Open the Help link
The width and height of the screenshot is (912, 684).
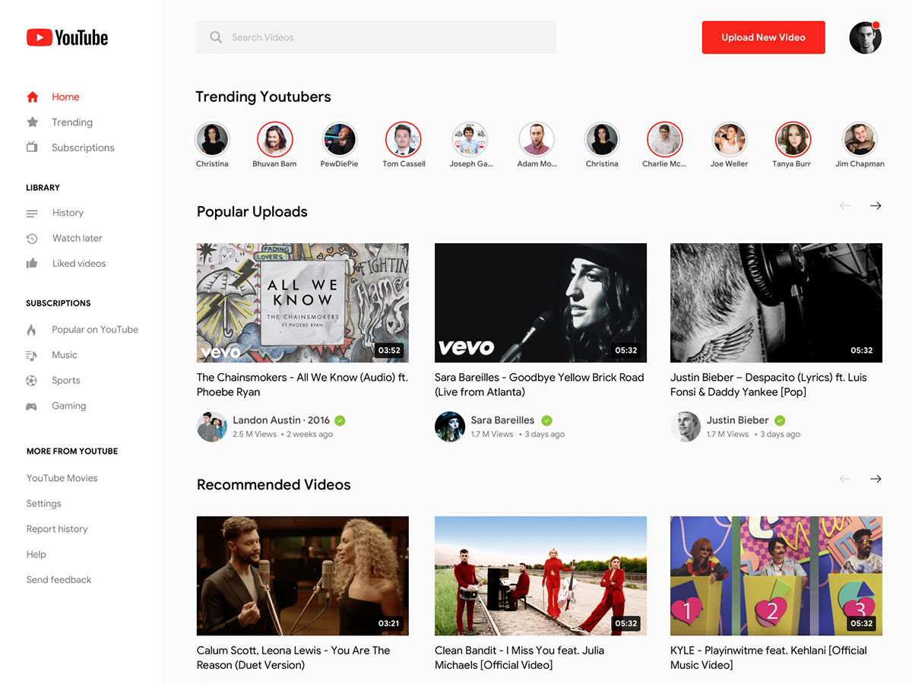(36, 555)
